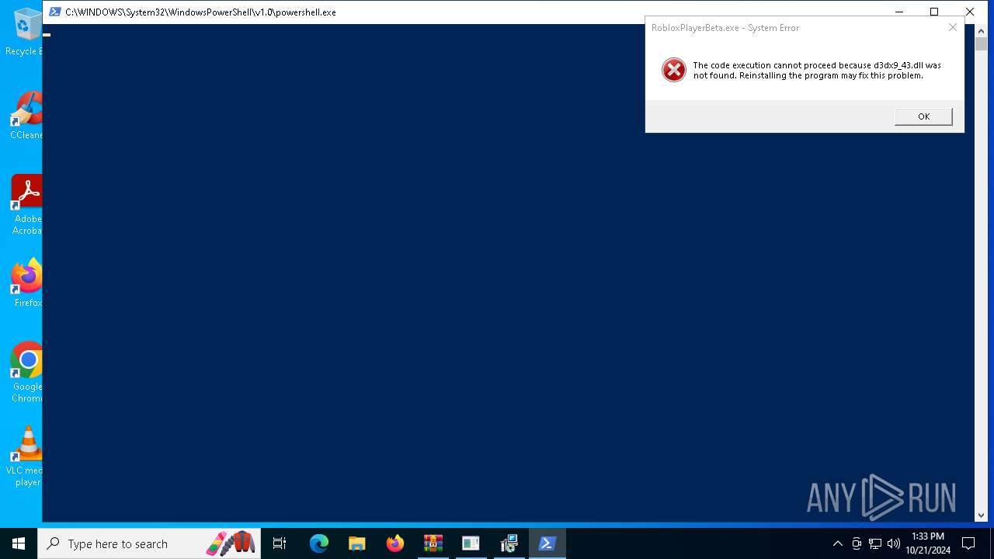Open the VLC media player desktop shortcut

(23, 457)
